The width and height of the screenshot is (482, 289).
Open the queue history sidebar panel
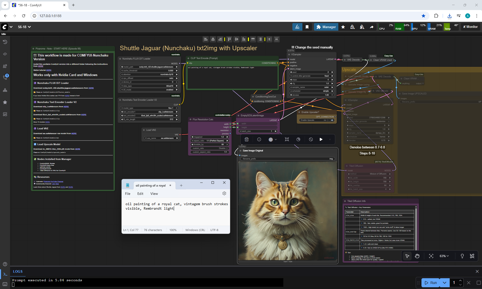[5, 42]
